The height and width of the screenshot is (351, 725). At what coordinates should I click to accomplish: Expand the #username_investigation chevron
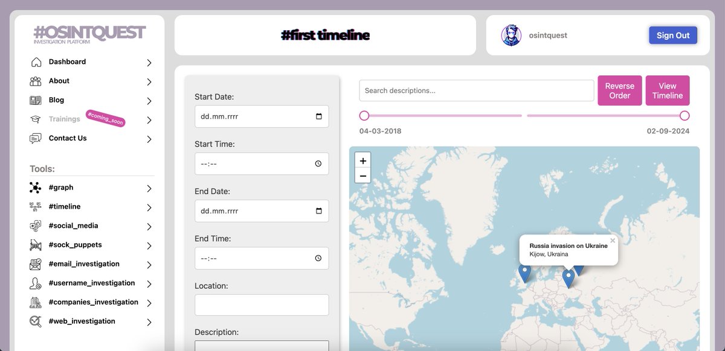[x=149, y=283]
